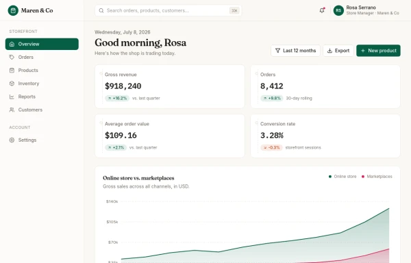Click the filter funnel icon

278,51
